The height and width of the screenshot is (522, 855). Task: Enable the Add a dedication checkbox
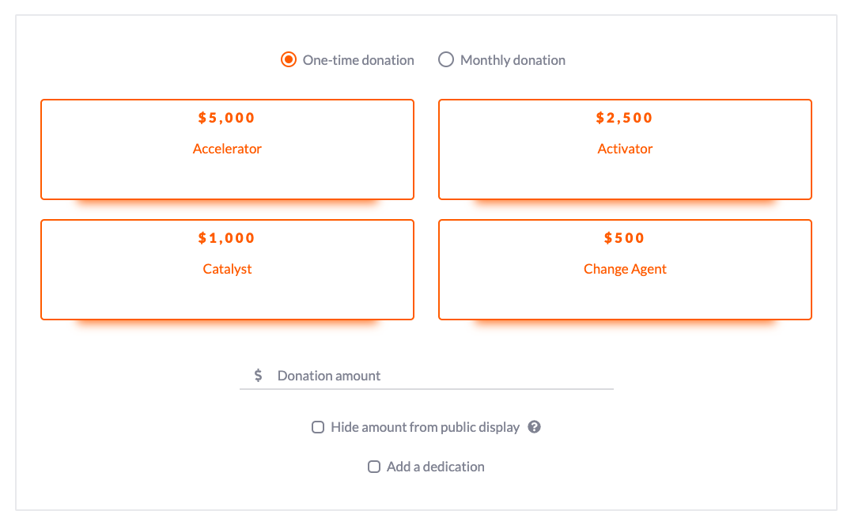pos(374,467)
